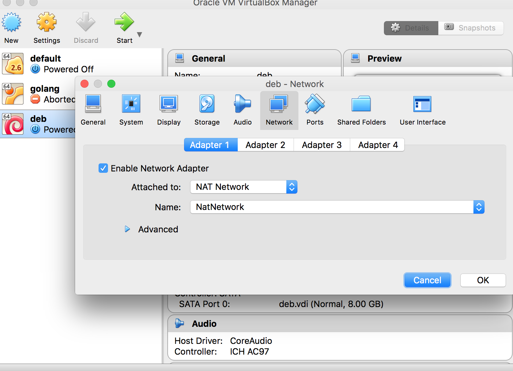Switch to the Adapter 4 tab

coord(378,145)
